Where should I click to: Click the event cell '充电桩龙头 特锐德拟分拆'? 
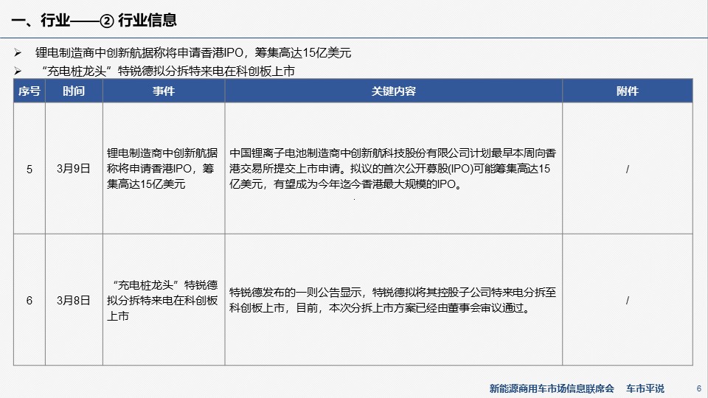[x=164, y=300]
